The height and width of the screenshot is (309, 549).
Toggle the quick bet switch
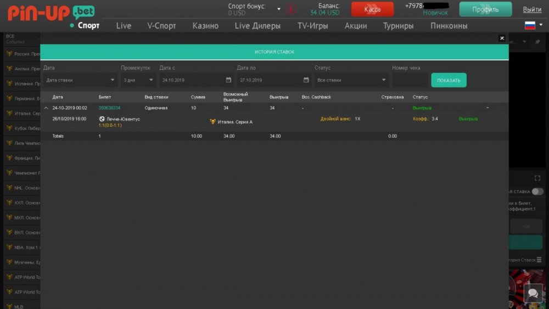pos(537,192)
